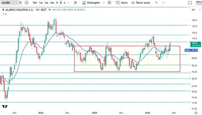The height and width of the screenshot is (115, 202).
Task: Click the K106,0 close value in legend
Action: [x=81, y=10]
